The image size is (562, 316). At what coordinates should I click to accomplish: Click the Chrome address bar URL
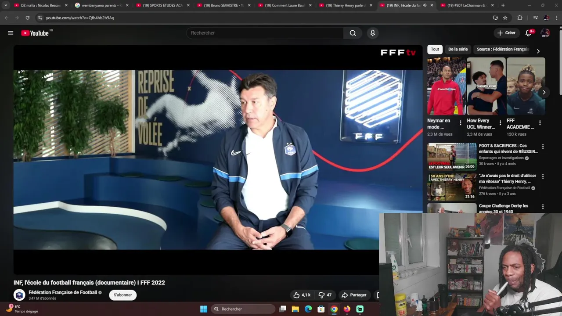[x=80, y=18]
